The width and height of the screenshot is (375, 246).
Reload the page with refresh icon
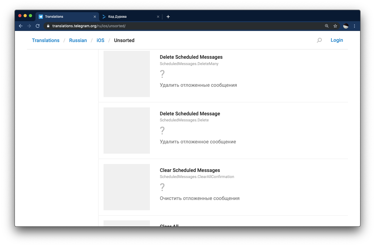pos(38,26)
